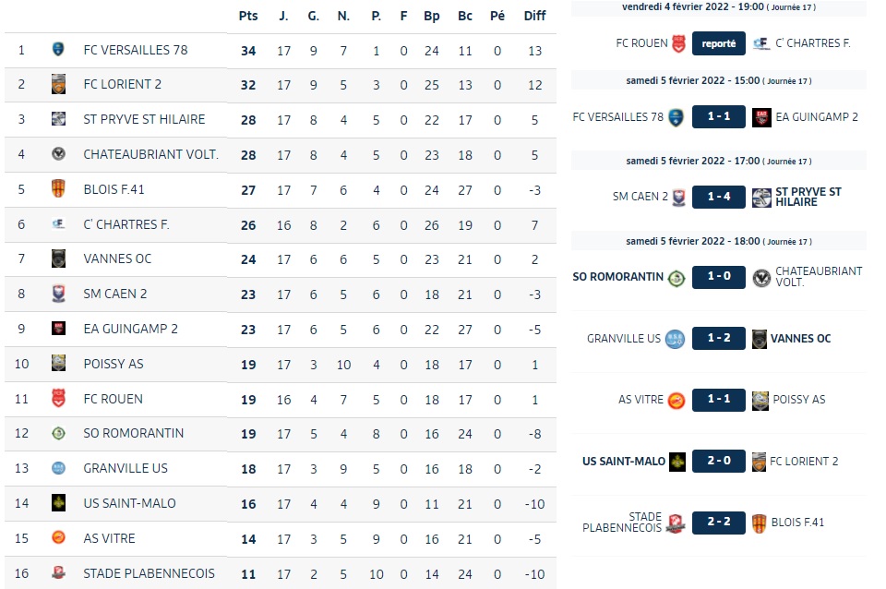Open the 'reporté' FC Rouen match badge

719,43
